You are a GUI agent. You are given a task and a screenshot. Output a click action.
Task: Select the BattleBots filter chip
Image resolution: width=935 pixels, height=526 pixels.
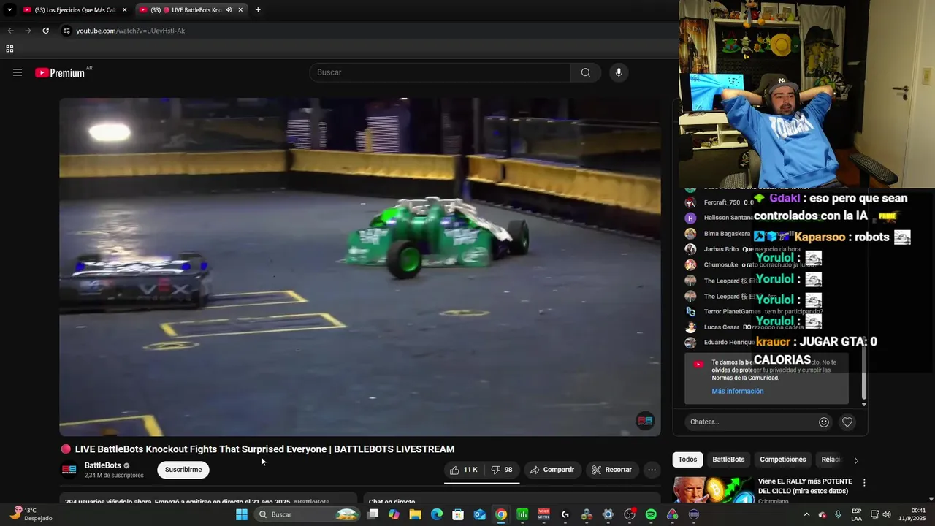coord(728,460)
